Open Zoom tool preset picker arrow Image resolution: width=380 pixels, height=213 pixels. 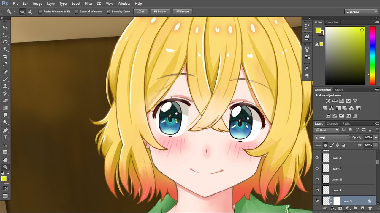[15, 12]
